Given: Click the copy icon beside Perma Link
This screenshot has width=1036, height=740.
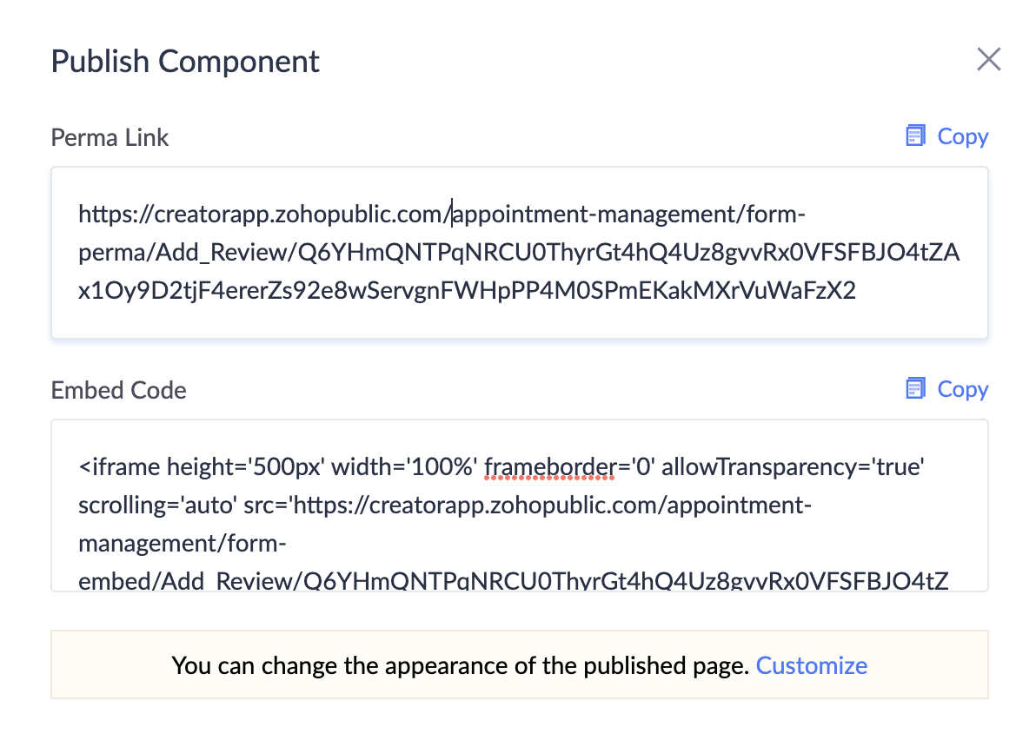Looking at the screenshot, I should point(913,136).
